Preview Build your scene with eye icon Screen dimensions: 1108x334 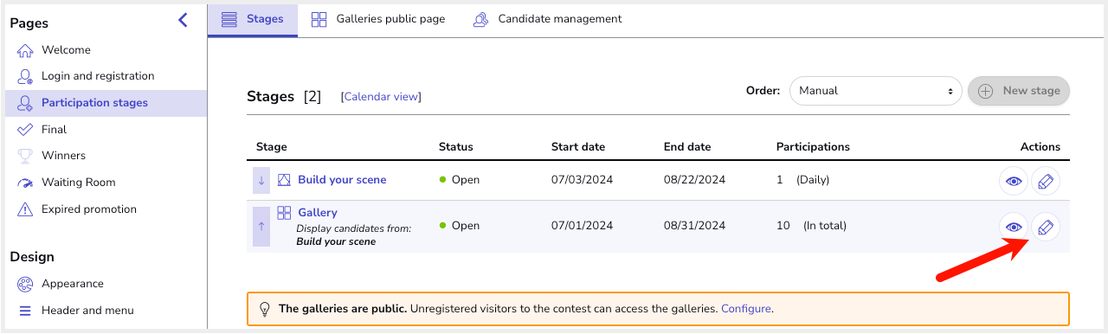[1014, 181]
